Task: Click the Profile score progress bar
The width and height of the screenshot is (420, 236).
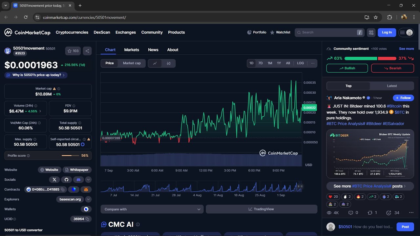Action: coord(70,156)
